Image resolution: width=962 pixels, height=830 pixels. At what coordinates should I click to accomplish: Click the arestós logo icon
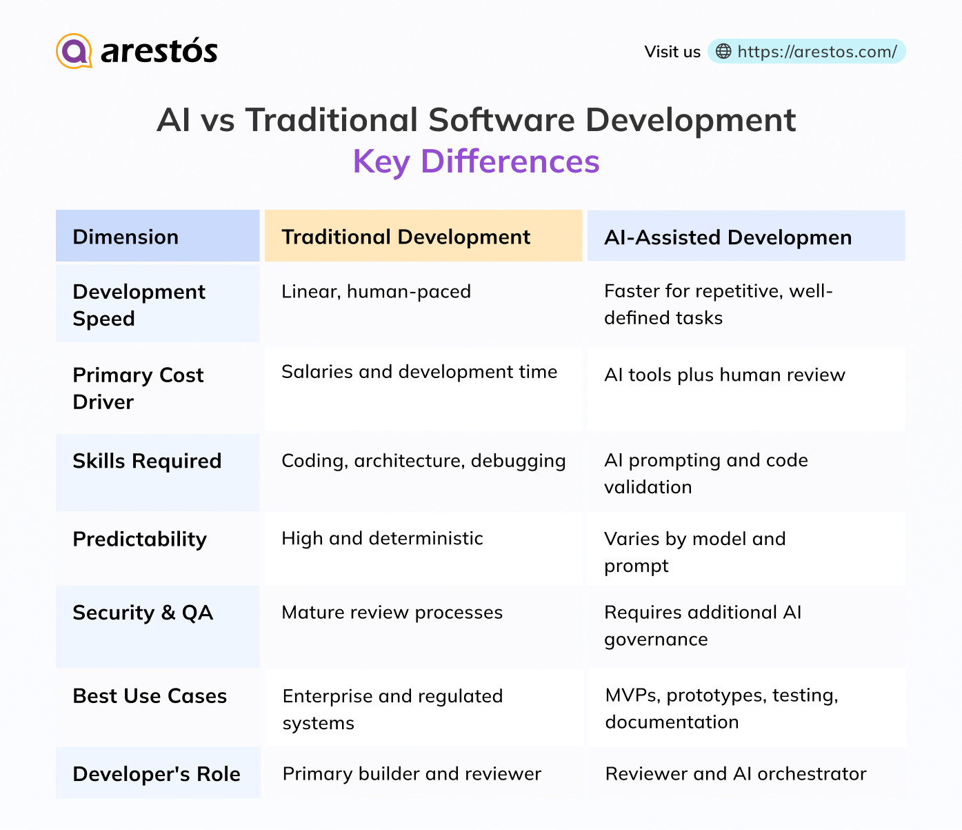click(74, 51)
